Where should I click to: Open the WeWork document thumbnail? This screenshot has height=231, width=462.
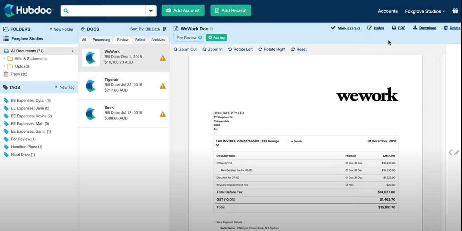(91, 58)
